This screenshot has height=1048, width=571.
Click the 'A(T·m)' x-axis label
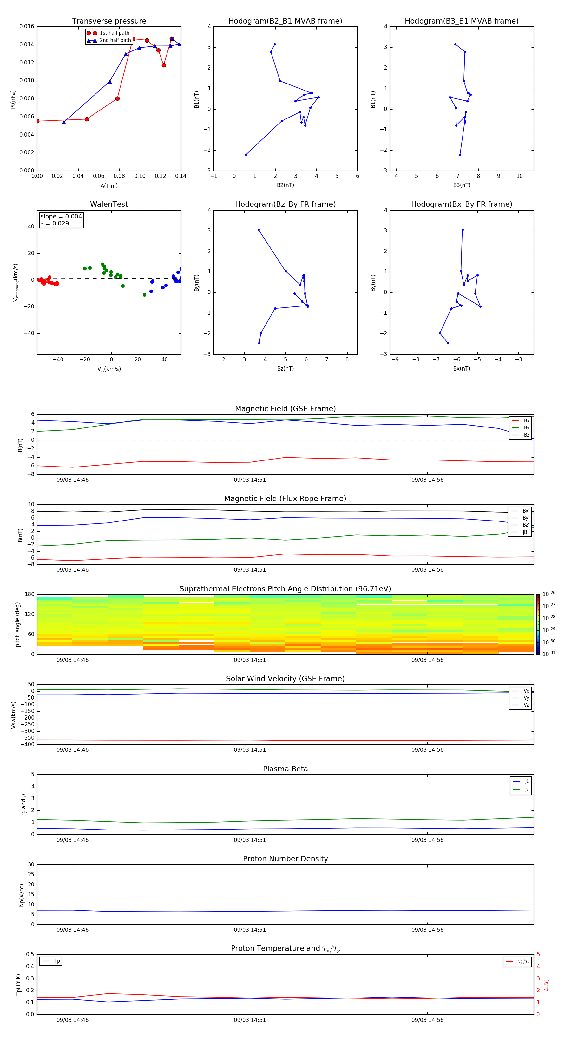click(109, 186)
